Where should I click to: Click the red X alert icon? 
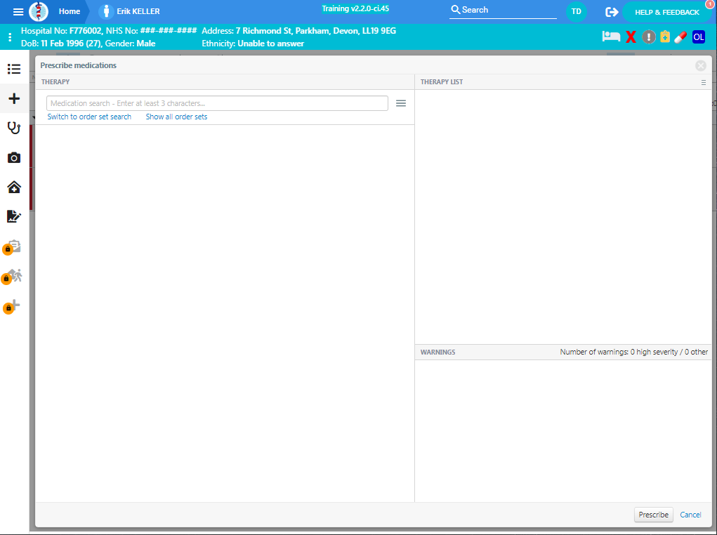[631, 37]
